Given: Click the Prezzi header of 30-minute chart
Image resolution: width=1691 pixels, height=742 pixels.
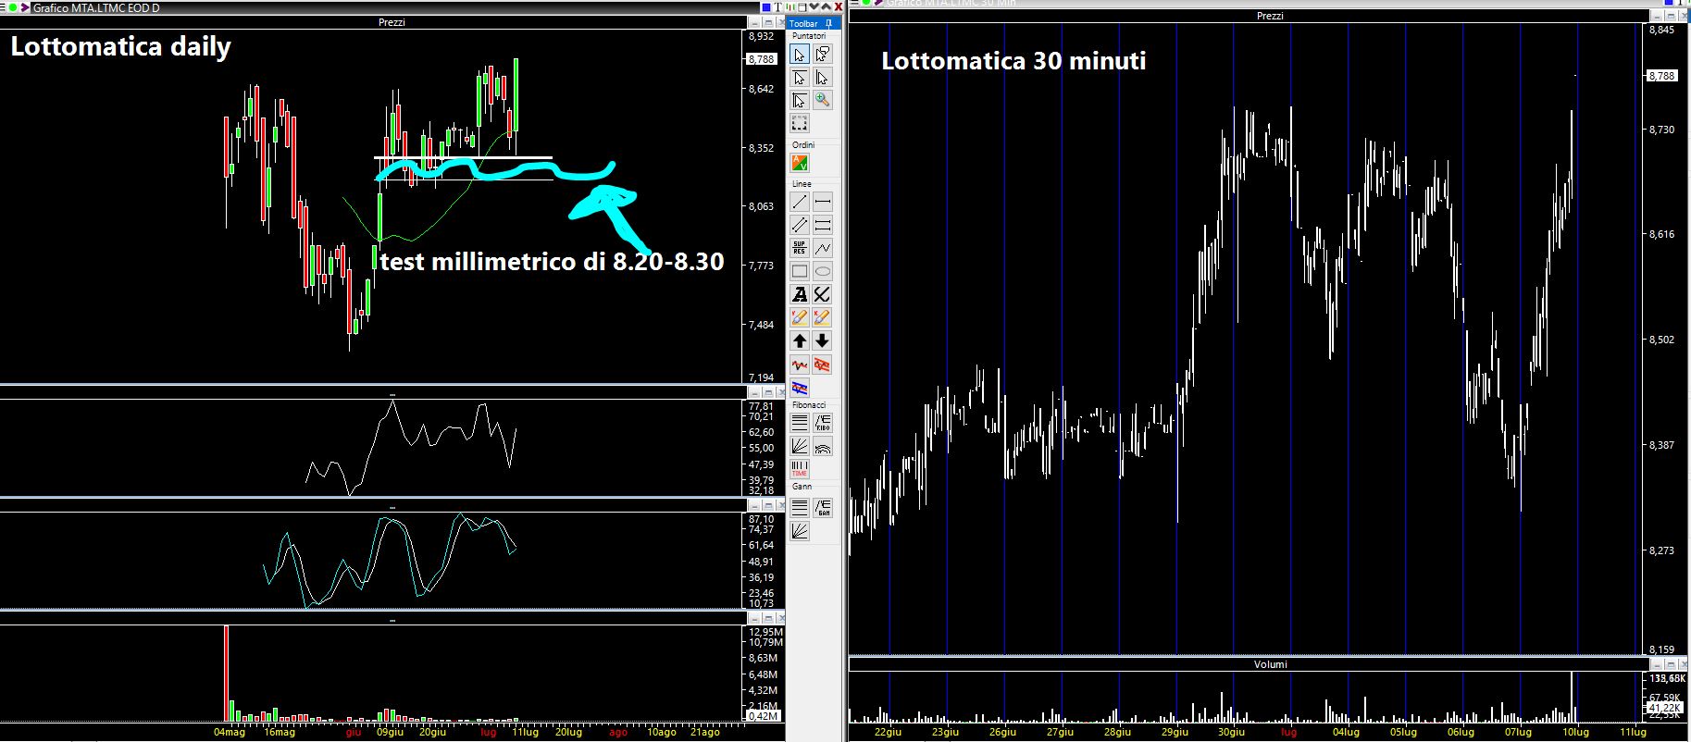Looking at the screenshot, I should (x=1270, y=16).
